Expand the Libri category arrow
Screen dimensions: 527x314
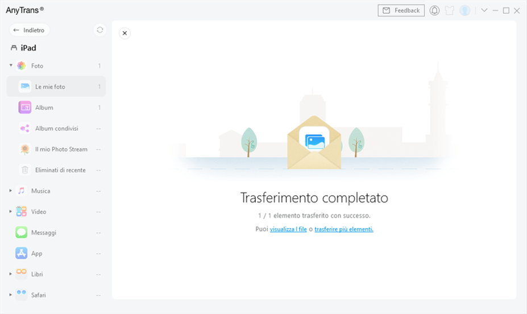[11, 274]
